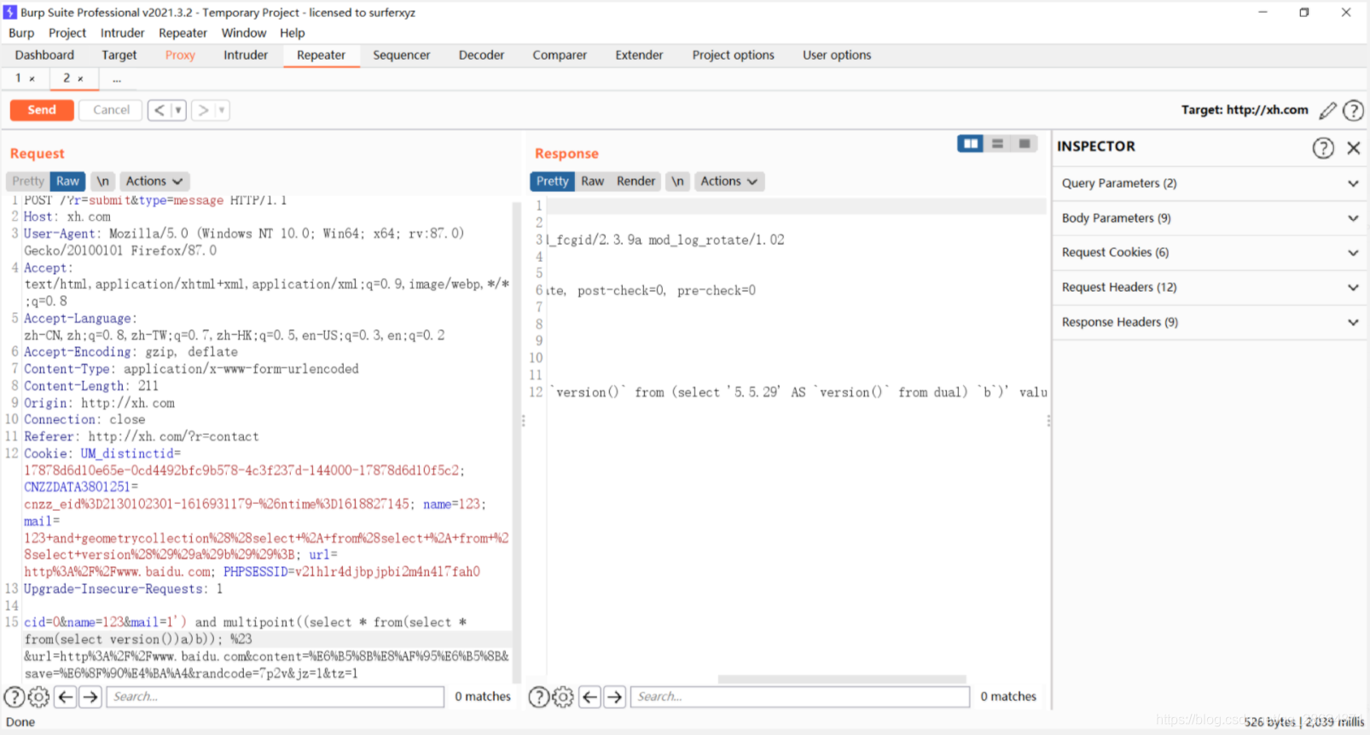Select the side-by-side layout view
The image size is (1370, 735).
970,143
